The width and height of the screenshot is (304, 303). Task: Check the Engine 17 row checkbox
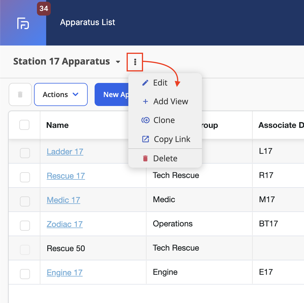(x=25, y=274)
